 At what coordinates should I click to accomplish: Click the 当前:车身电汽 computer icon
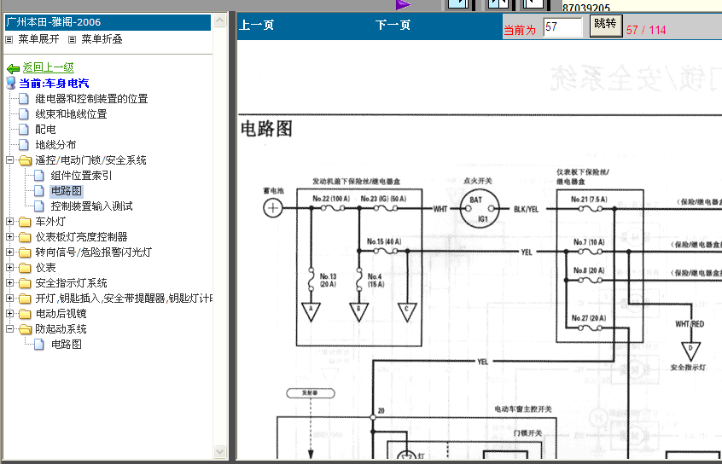point(11,84)
